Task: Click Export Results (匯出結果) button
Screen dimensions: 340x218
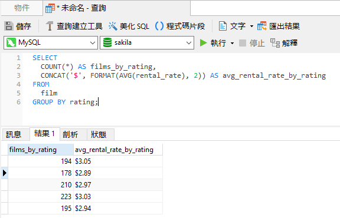Action: (x=279, y=26)
